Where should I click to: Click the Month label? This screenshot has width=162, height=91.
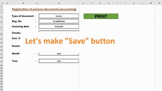[16, 53]
